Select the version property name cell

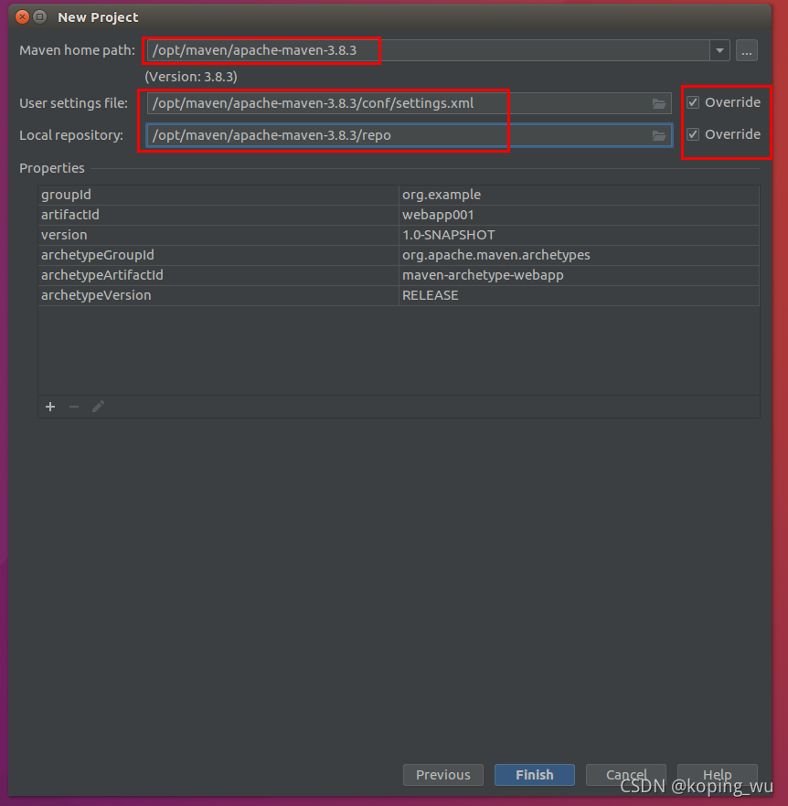click(x=218, y=235)
